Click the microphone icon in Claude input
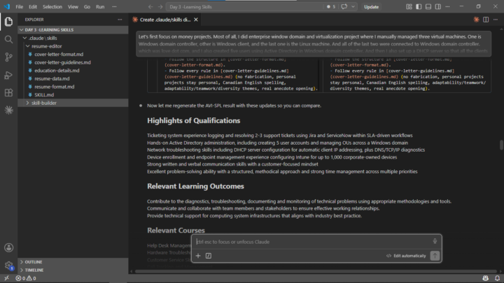The height and width of the screenshot is (283, 504). click(x=435, y=241)
